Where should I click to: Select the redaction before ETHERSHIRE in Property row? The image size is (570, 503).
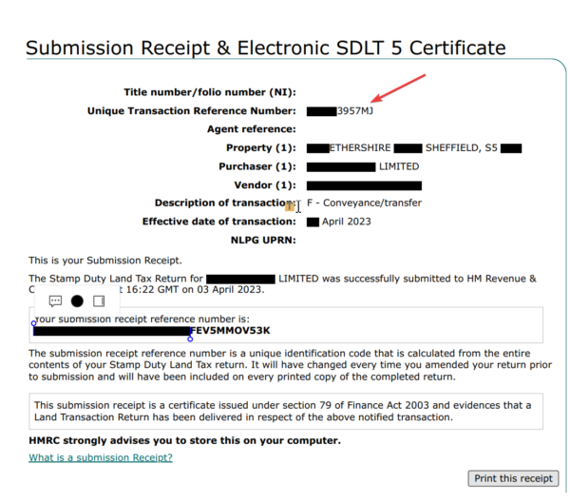click(317, 148)
